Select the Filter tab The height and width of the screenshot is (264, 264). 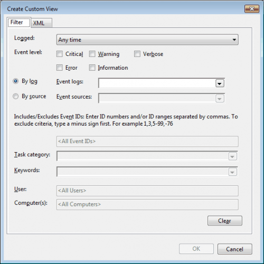click(x=19, y=22)
